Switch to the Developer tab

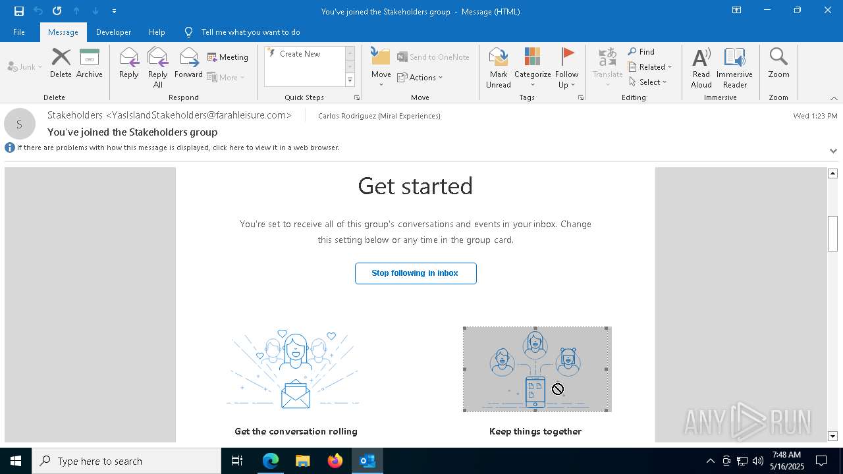[113, 32]
